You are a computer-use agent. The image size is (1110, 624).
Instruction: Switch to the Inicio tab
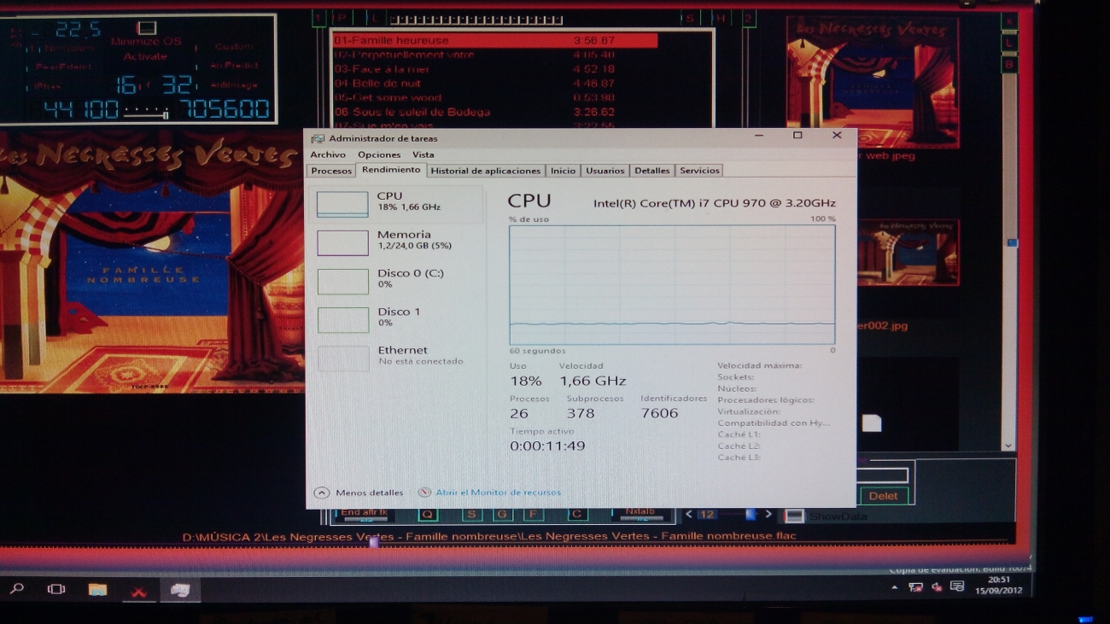(563, 171)
